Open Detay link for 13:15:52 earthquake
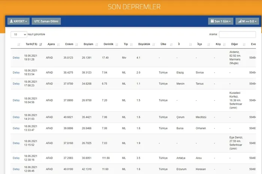This screenshot has height=174, width=262. pos(16,143)
